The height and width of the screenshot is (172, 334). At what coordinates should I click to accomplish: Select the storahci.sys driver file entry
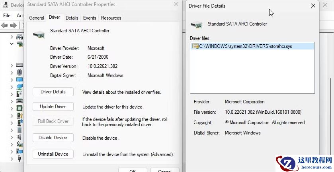(252, 46)
